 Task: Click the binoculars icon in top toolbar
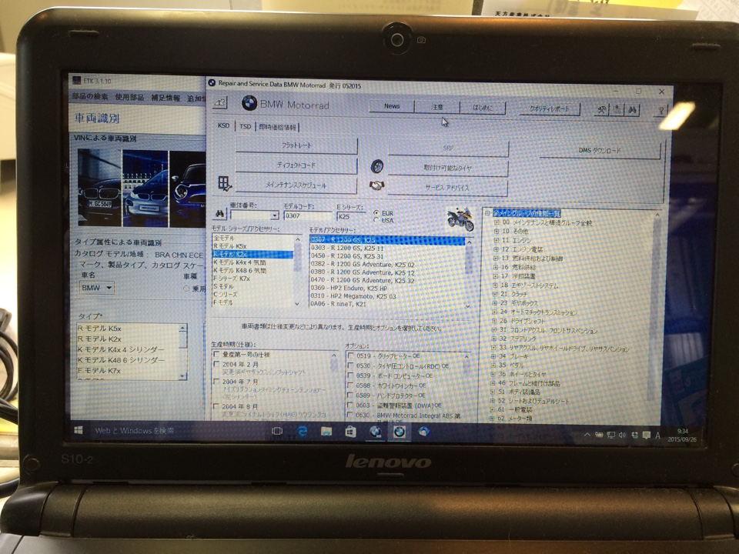click(632, 109)
